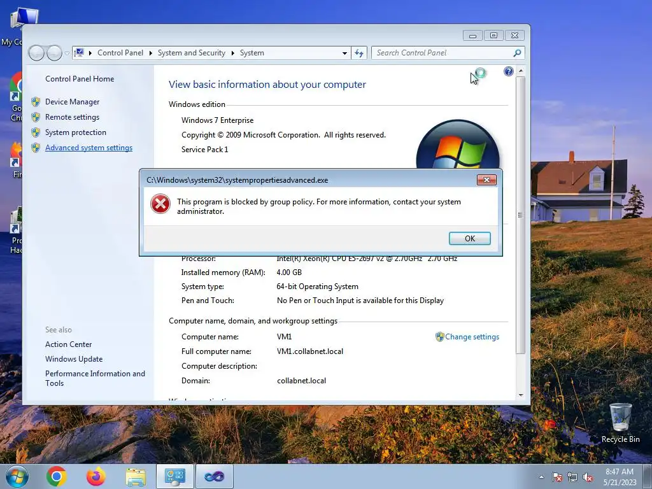Go to Control Panel Home
This screenshot has width=652, height=489.
[80, 78]
